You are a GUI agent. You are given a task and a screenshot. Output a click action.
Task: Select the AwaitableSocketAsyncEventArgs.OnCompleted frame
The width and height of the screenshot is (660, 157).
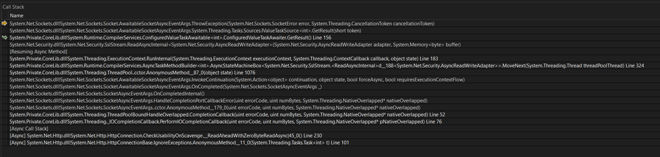(x=166, y=87)
